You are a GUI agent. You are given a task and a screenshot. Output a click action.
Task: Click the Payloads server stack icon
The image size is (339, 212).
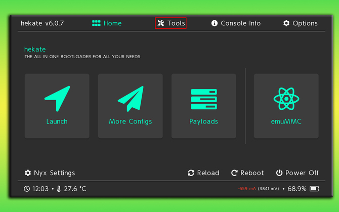point(204,99)
